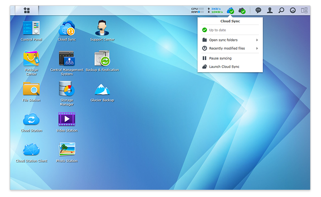Open Storage Manager
The image size is (321, 197).
pyautogui.click(x=67, y=89)
